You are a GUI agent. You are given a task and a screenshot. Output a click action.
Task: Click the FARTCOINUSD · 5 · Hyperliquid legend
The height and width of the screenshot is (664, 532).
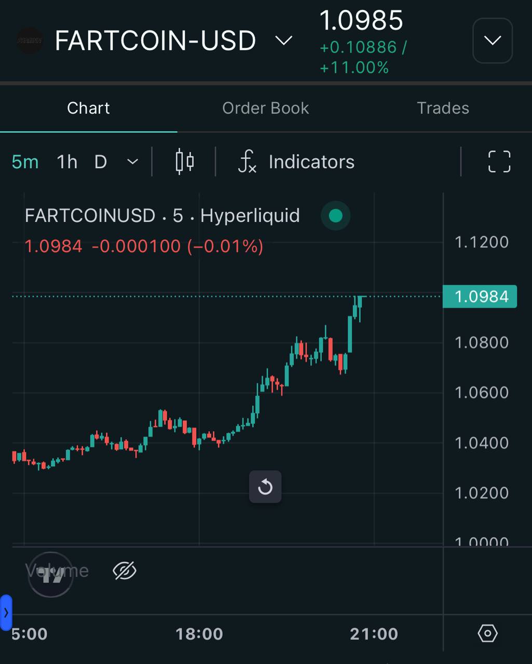pos(162,216)
